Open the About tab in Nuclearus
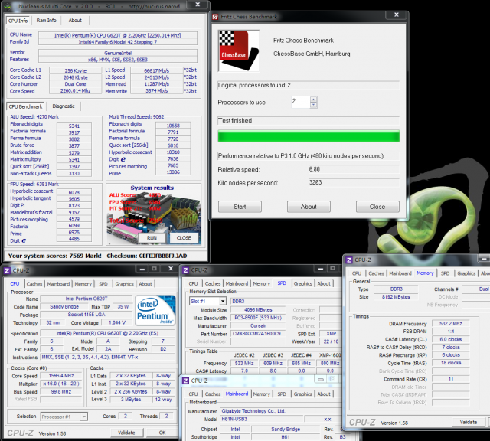Viewport: 490px width, 441px height. pyautogui.click(x=75, y=21)
